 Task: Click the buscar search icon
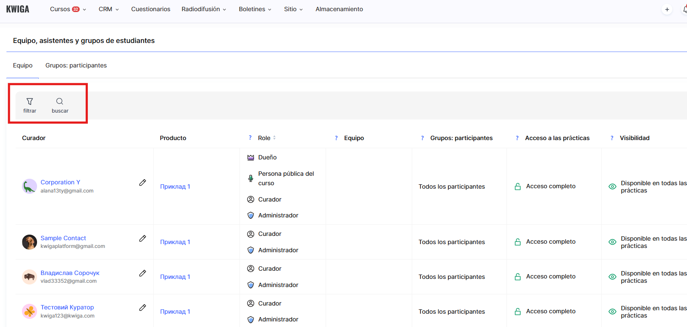click(x=60, y=105)
